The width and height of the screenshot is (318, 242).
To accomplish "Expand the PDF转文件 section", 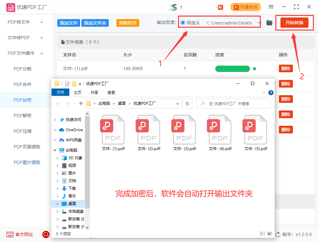I will click(42, 22).
